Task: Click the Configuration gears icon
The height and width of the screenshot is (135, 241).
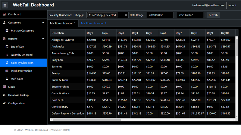Action: tap(4, 103)
